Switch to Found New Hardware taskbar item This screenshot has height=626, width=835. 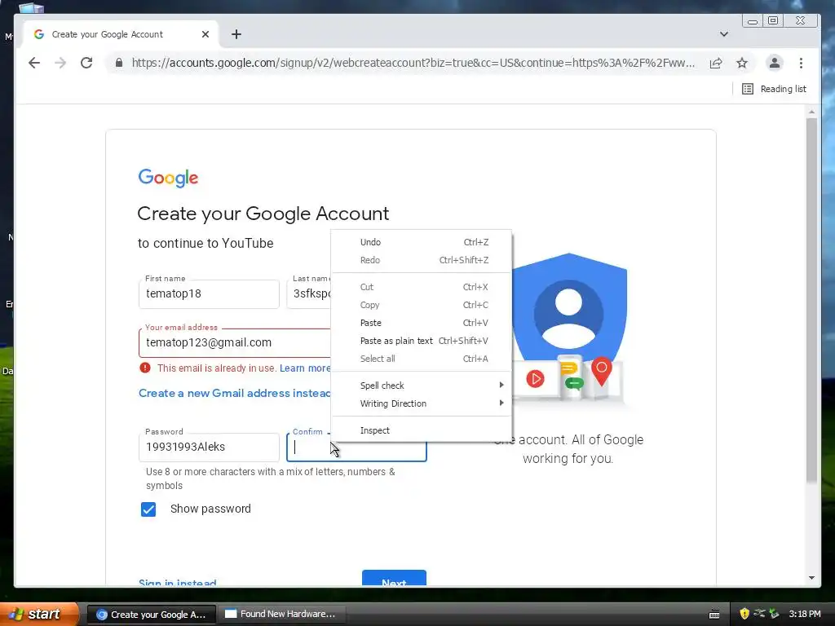(281, 614)
